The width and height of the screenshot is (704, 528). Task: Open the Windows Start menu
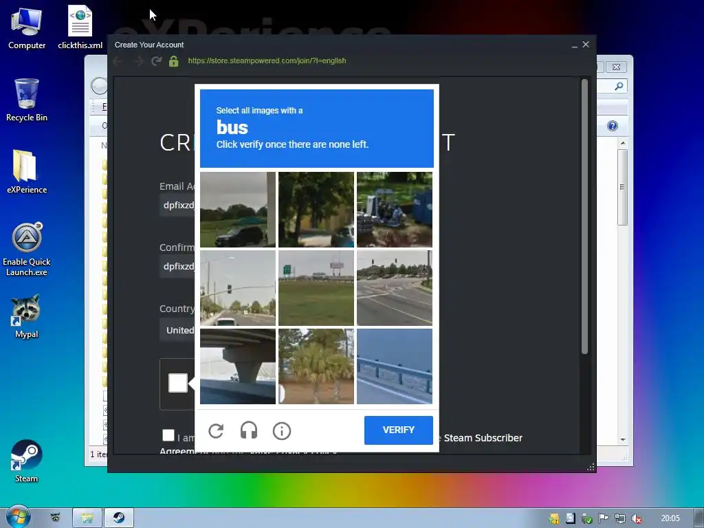tap(18, 518)
